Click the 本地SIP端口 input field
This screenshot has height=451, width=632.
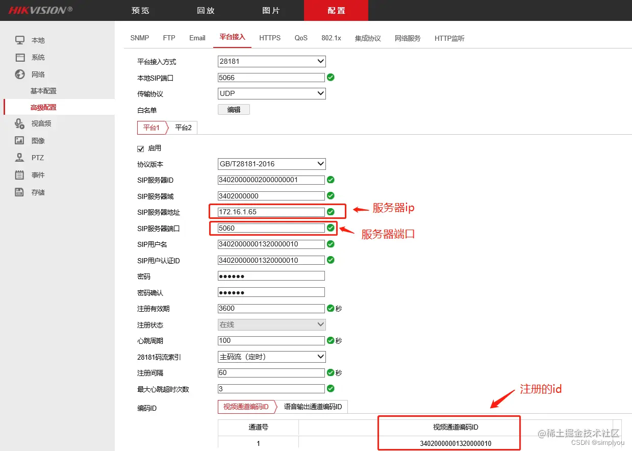pos(271,78)
